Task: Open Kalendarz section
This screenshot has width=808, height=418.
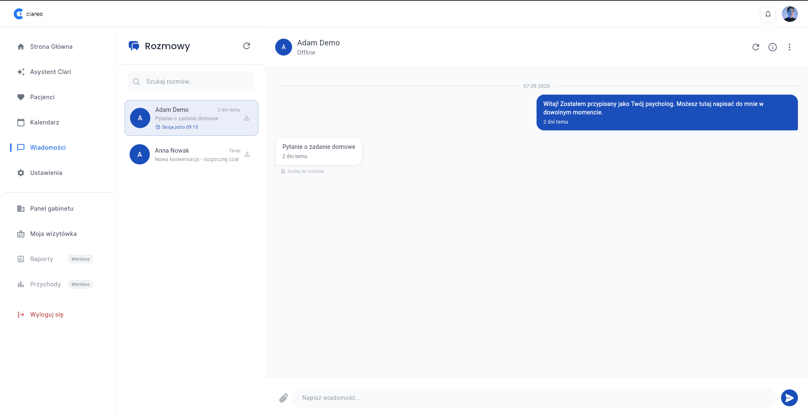Action: coord(45,122)
